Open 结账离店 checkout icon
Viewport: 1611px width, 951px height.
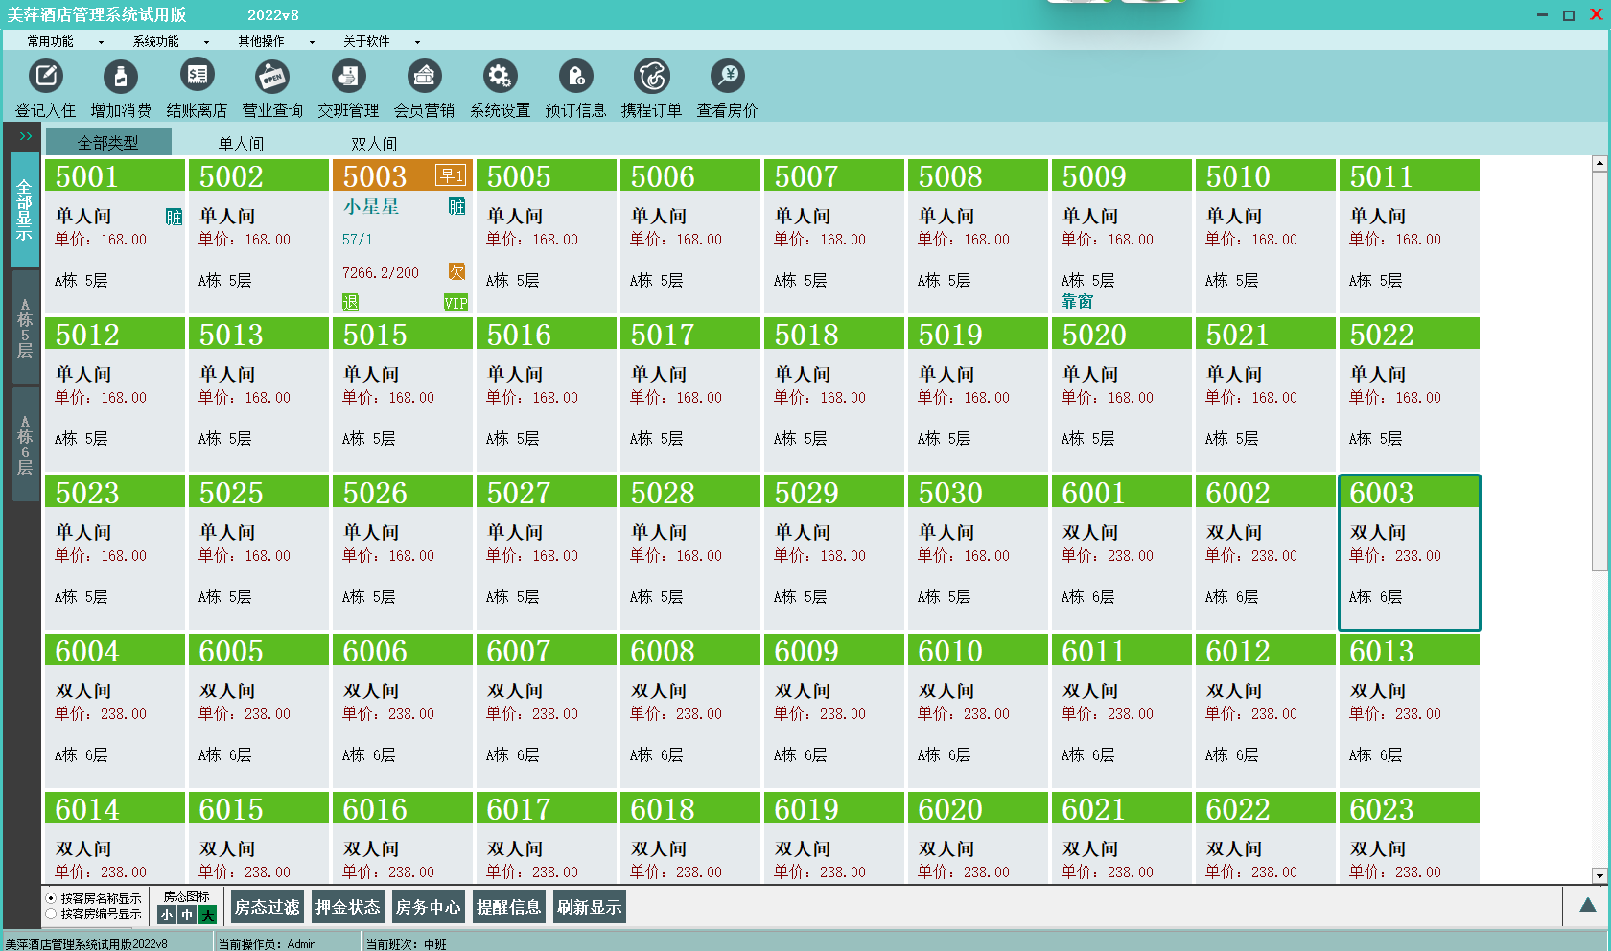197,77
